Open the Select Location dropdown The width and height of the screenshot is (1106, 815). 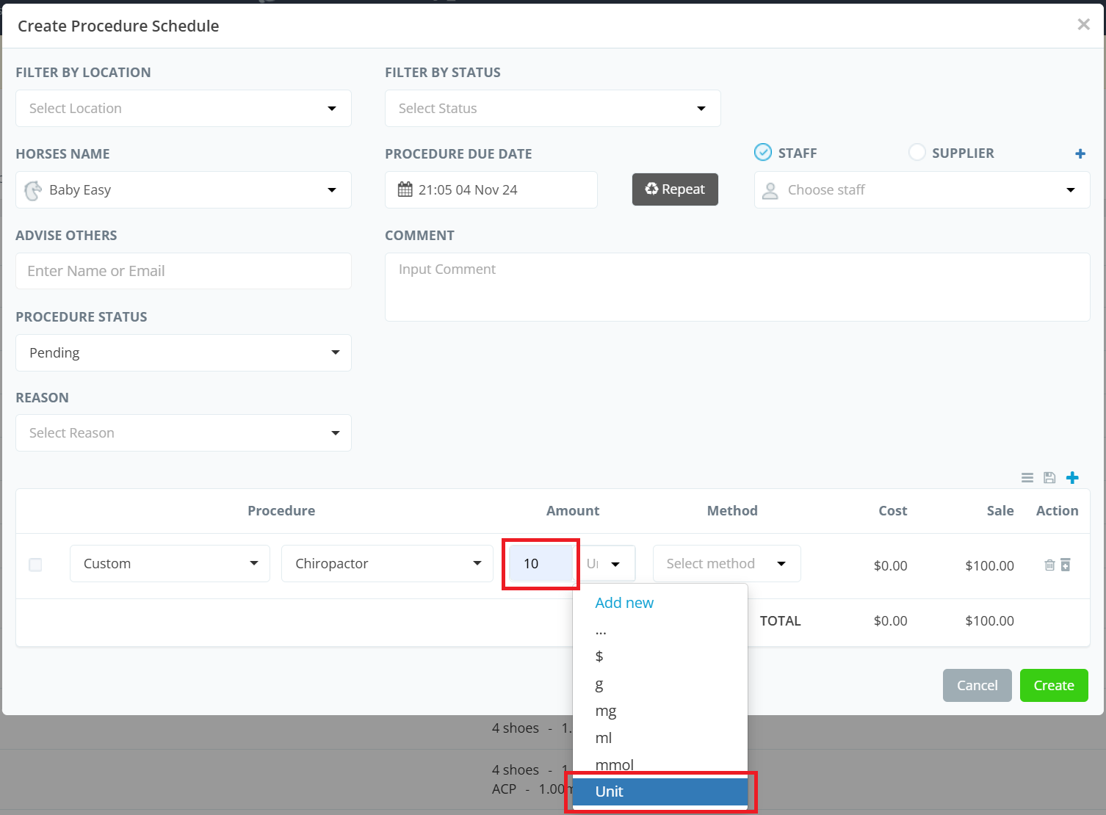184,109
